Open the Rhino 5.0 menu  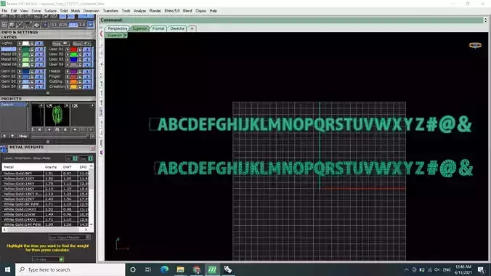tap(172, 11)
